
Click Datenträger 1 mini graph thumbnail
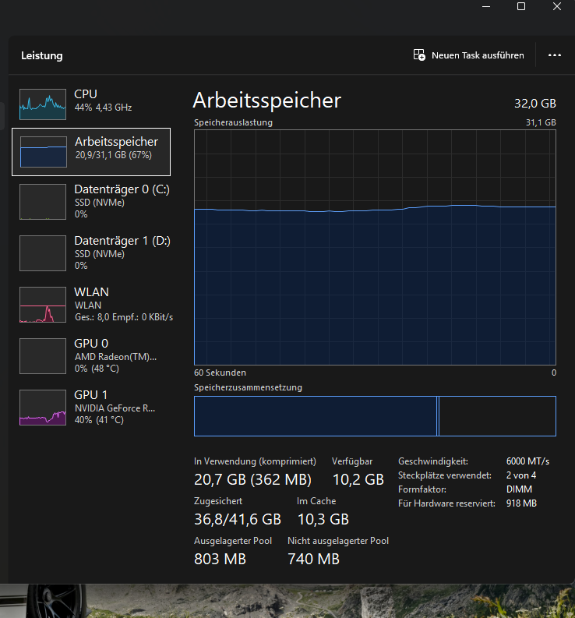(43, 253)
